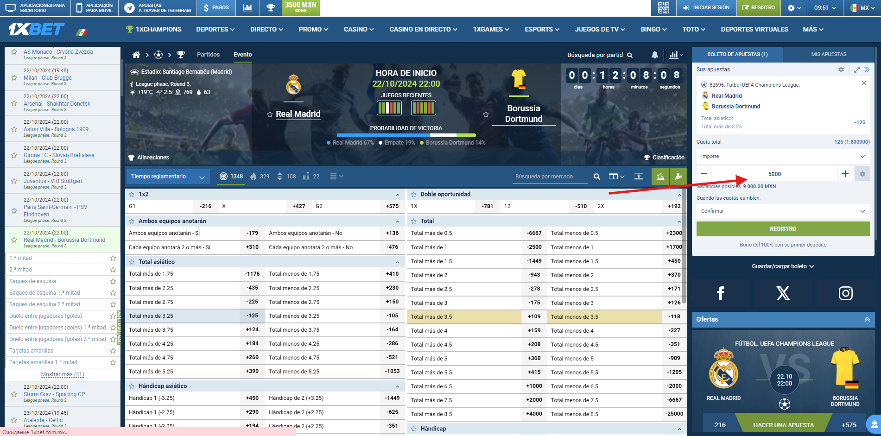Screen dimensions: 881x436
Task: Select the 22 statistics filter
Action: (311, 177)
